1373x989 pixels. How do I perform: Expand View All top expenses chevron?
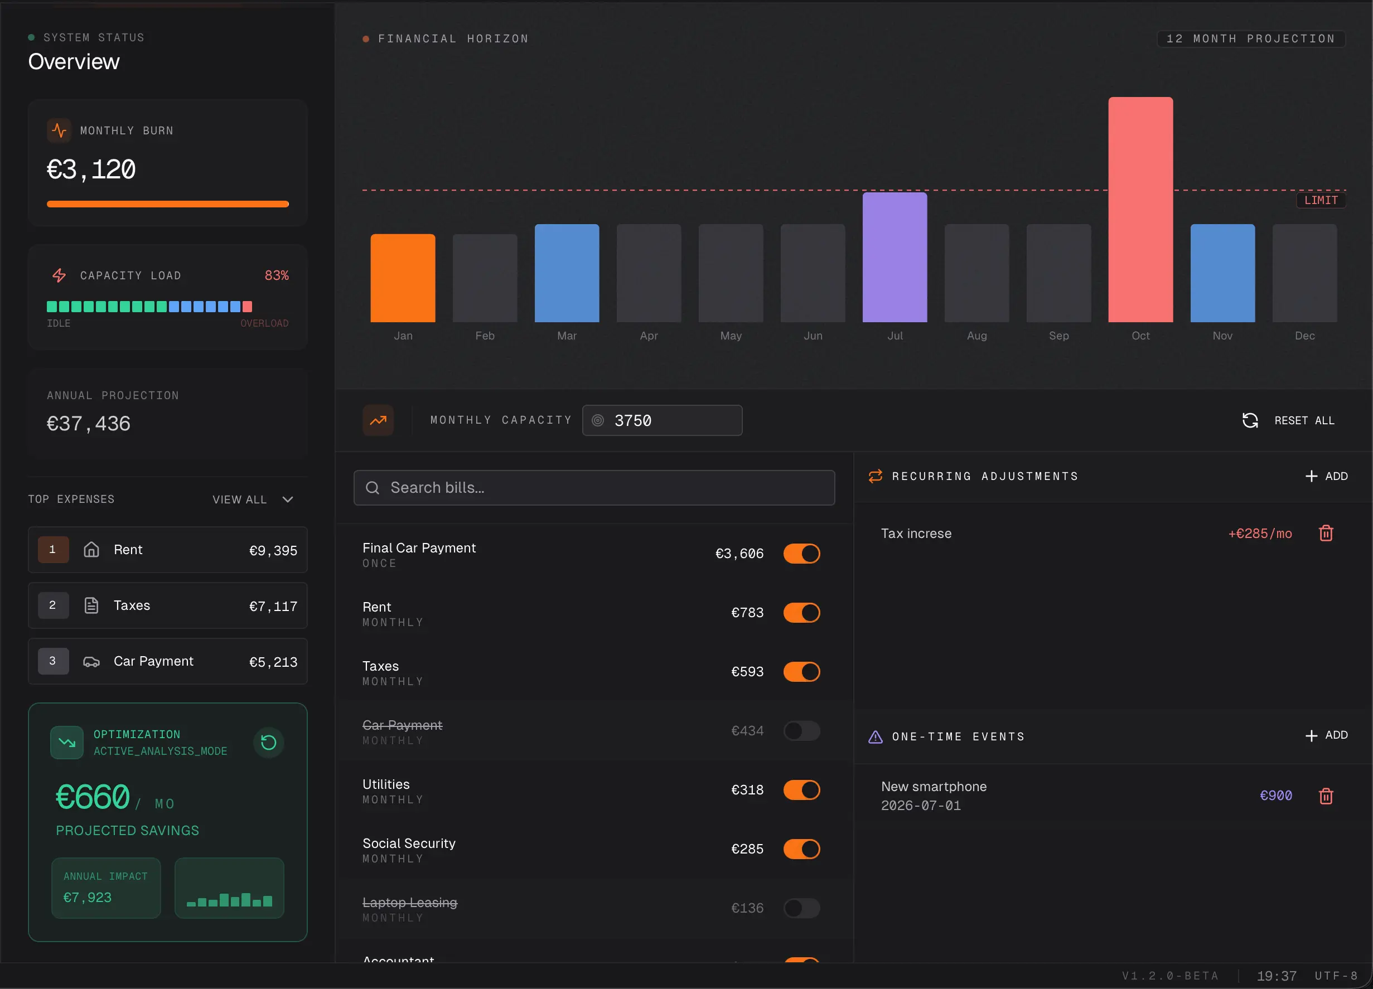coord(288,500)
